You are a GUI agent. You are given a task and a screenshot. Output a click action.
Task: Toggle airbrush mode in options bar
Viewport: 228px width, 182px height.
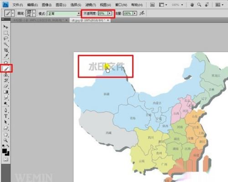(142, 13)
